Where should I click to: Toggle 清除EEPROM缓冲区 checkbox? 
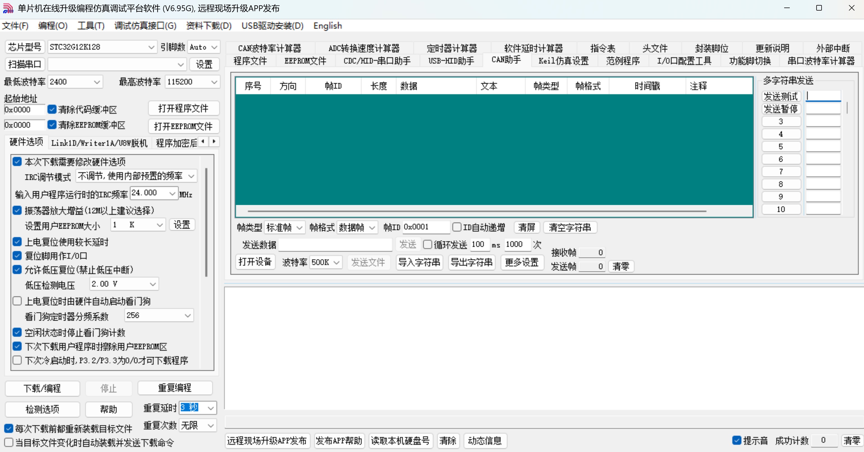(52, 125)
